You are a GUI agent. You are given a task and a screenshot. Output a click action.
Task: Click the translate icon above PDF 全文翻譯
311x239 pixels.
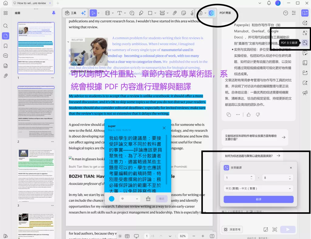(x=305, y=33)
